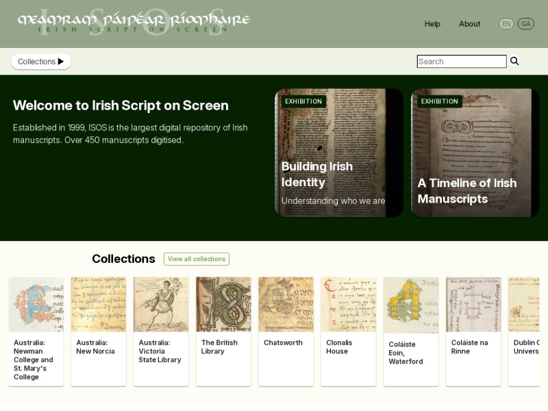Open Australia: New Norcia collection thumbnail
The width and height of the screenshot is (548, 411).
(x=98, y=304)
